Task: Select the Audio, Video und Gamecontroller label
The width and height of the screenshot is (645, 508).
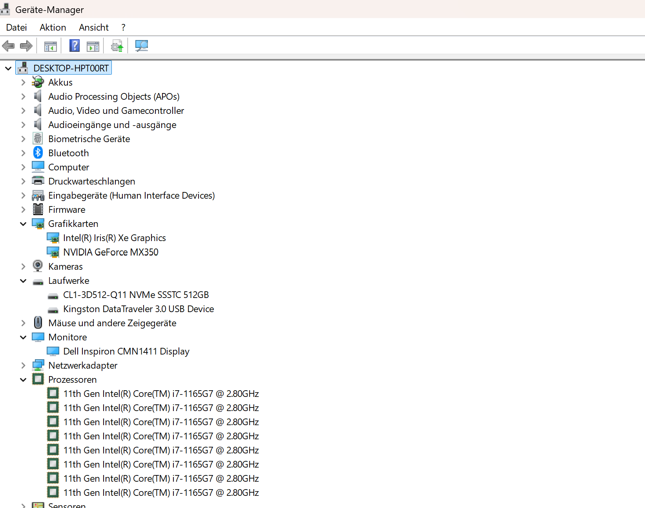Action: pyautogui.click(x=116, y=111)
